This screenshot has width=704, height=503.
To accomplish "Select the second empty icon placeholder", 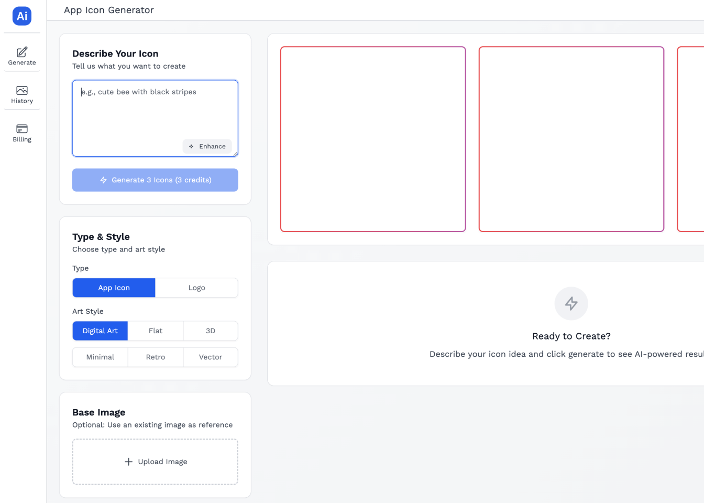I will pyautogui.click(x=571, y=139).
